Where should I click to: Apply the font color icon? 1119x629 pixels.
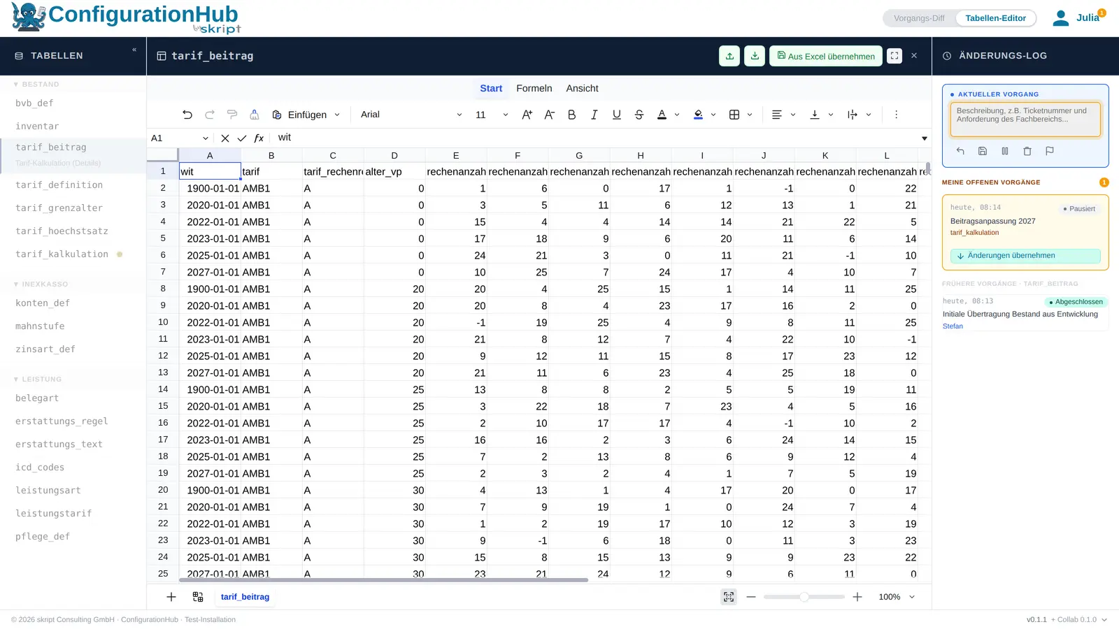click(x=662, y=115)
